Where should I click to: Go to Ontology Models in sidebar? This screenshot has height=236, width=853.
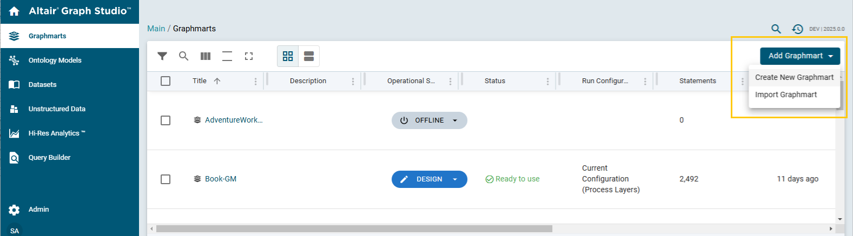click(x=55, y=60)
